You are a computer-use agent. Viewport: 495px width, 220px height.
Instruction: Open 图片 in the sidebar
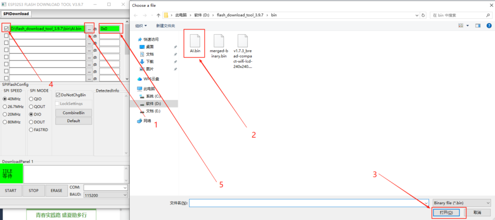pyautogui.click(x=147, y=69)
